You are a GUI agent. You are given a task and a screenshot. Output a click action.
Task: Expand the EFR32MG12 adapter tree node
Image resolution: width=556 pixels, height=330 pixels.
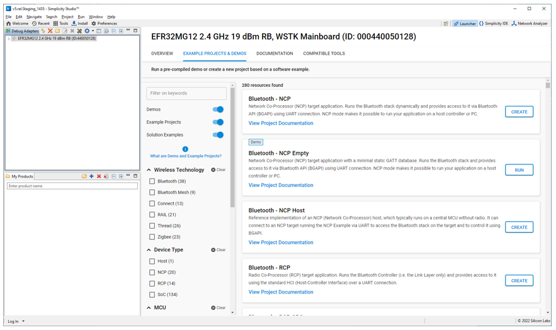[x=9, y=38]
